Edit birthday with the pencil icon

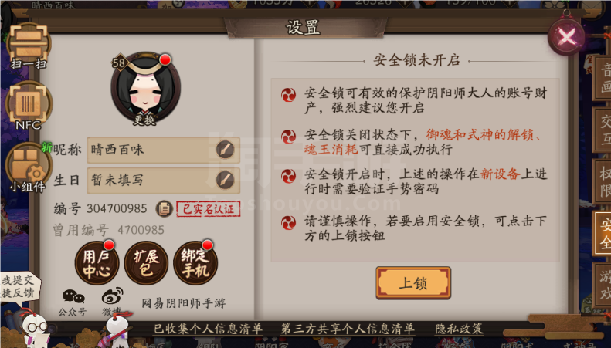(226, 180)
